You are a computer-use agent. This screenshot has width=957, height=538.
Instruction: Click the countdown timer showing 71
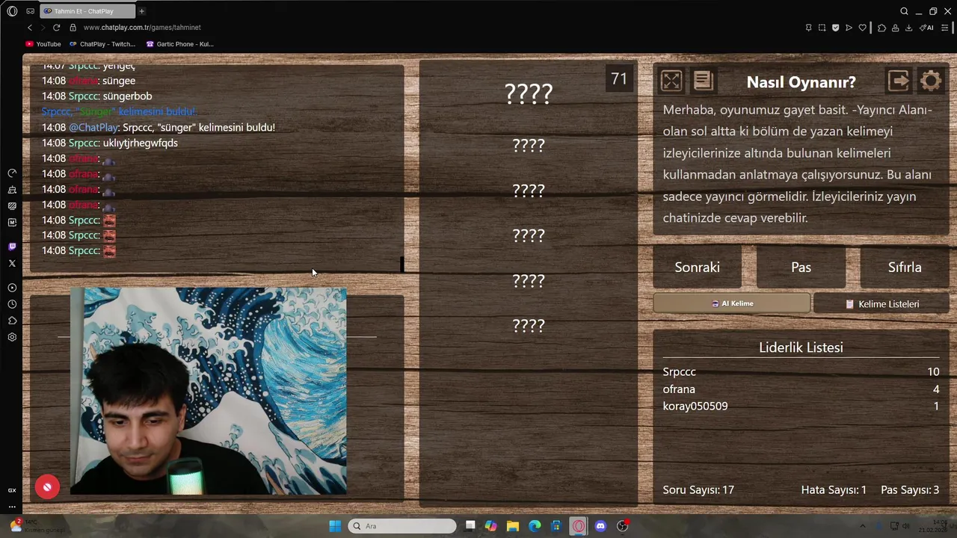point(619,79)
